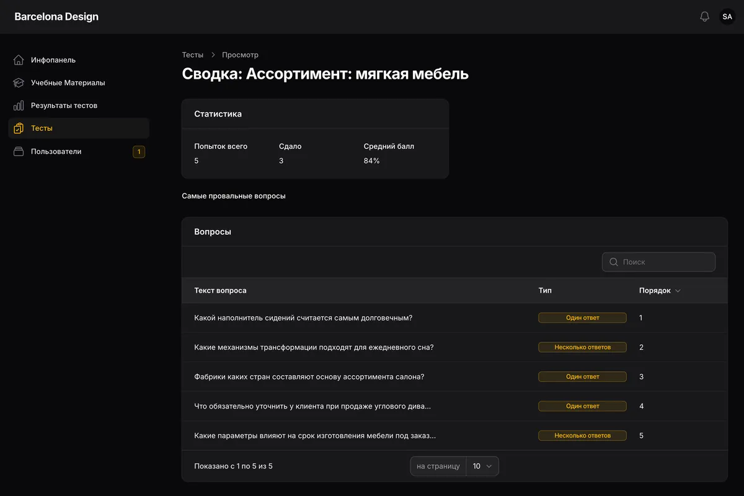Open the SA user avatar menu
The image size is (744, 496).
[727, 17]
